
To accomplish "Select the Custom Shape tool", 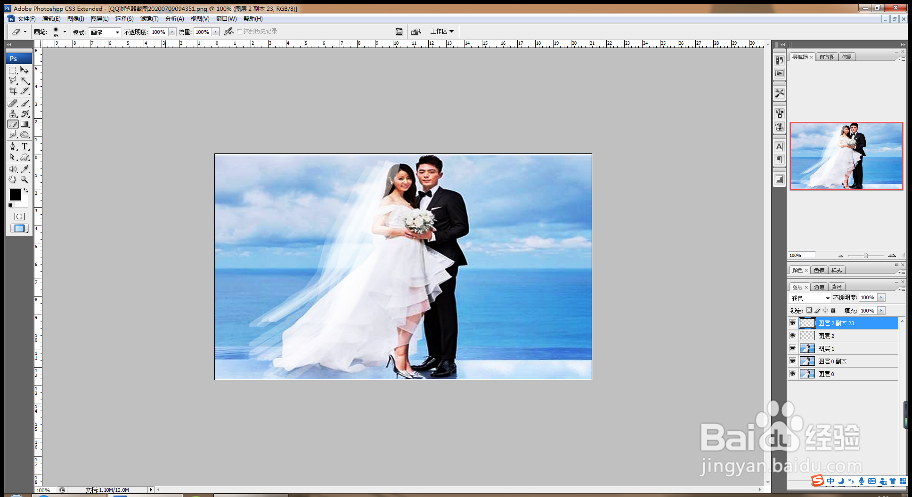I will coord(25,157).
